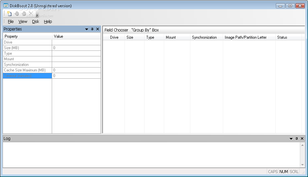
Task: Click the SCRL status bar indicator
Action: (294, 171)
